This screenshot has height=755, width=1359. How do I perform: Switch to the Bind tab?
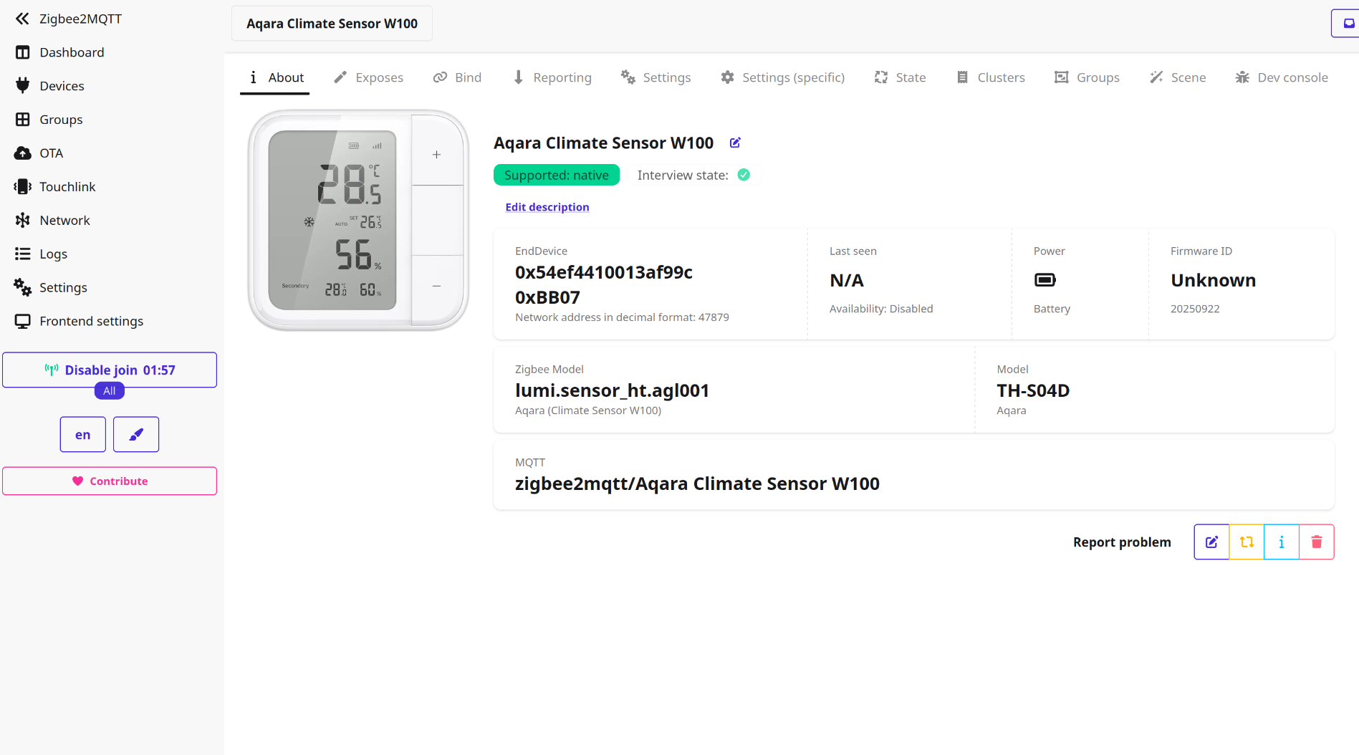(457, 77)
